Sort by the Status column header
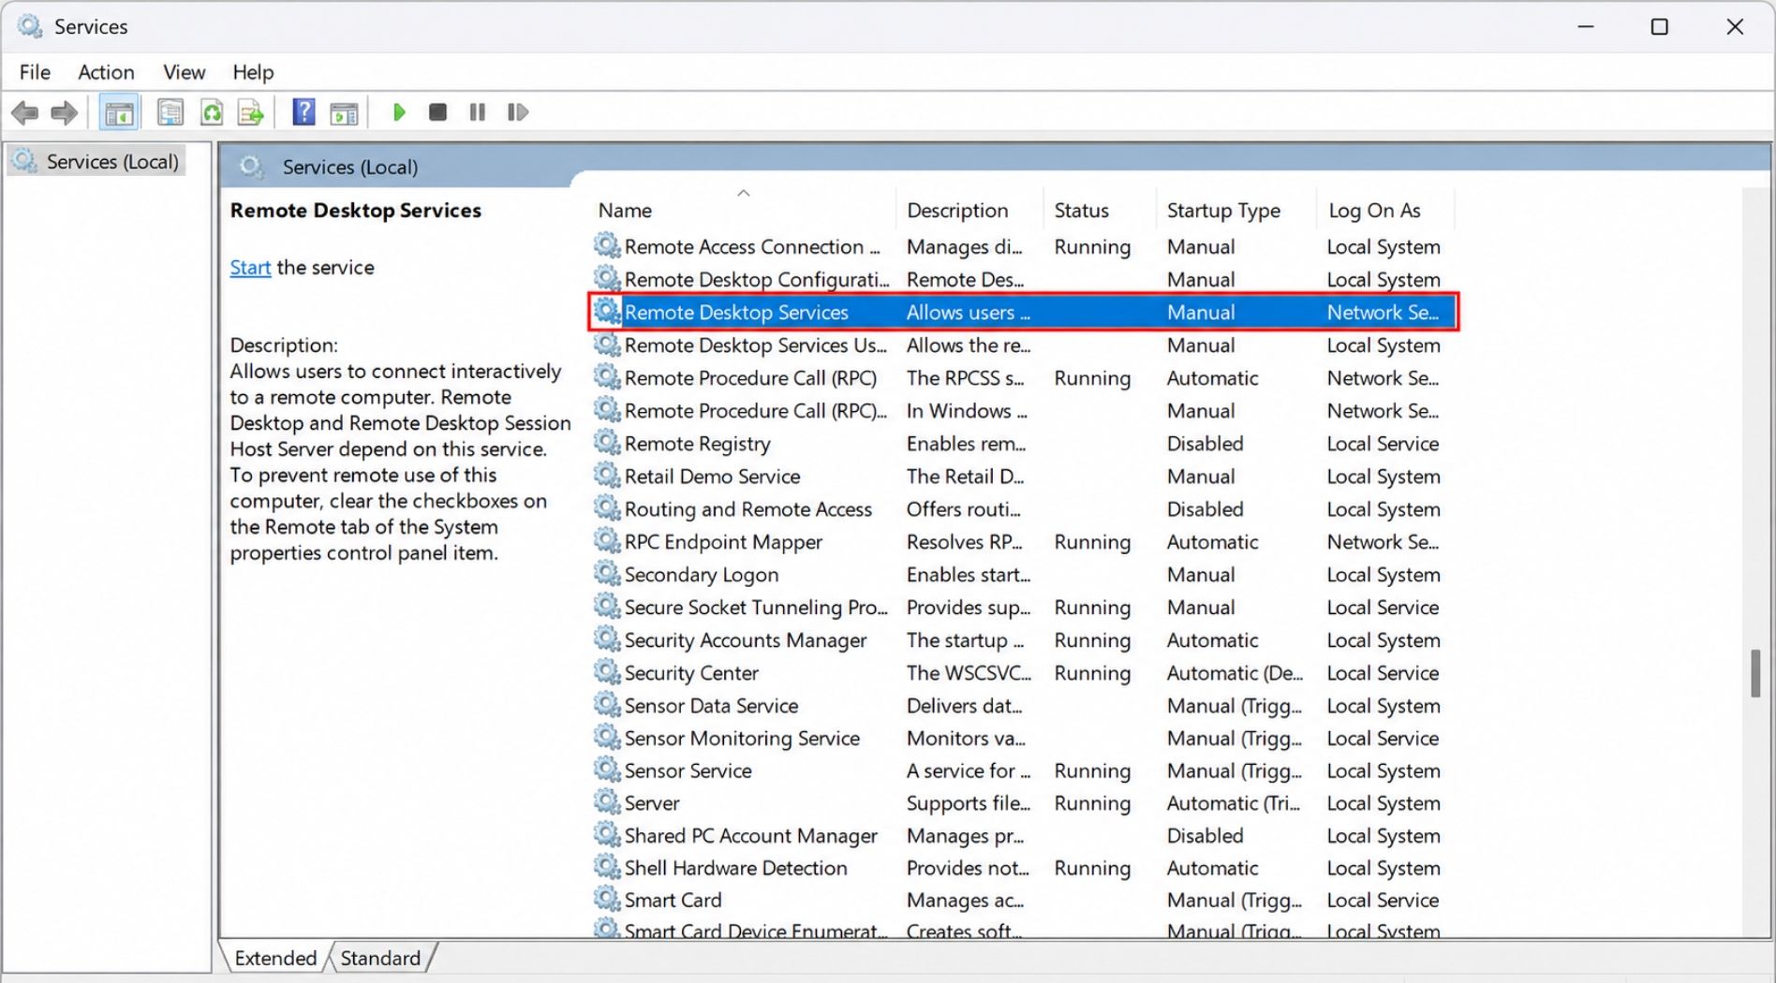Image resolution: width=1776 pixels, height=983 pixels. click(x=1100, y=211)
